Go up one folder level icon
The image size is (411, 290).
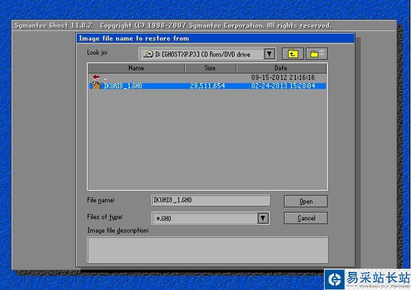(x=292, y=54)
